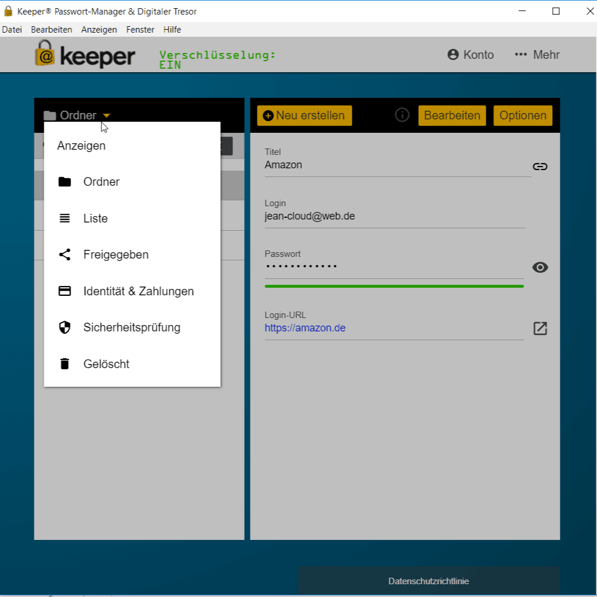Open the Hilfe menu
This screenshot has height=597, width=597.
[172, 30]
